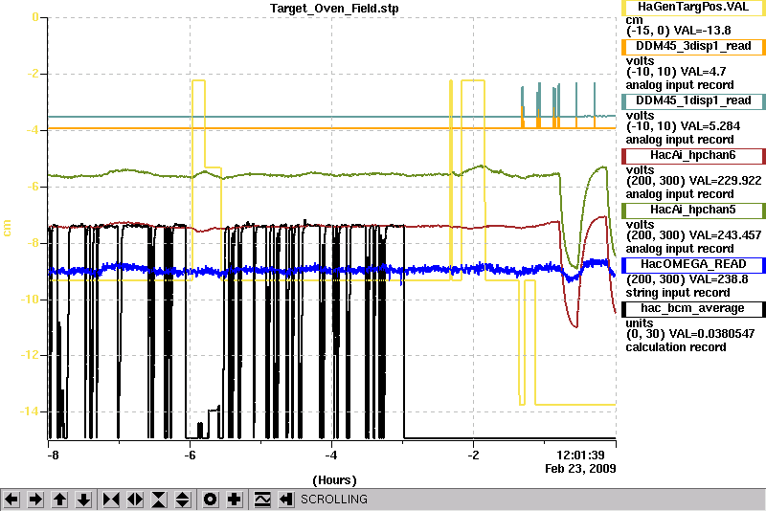
Task: Click the '-4' x-axis tick label
Action: tap(331, 455)
